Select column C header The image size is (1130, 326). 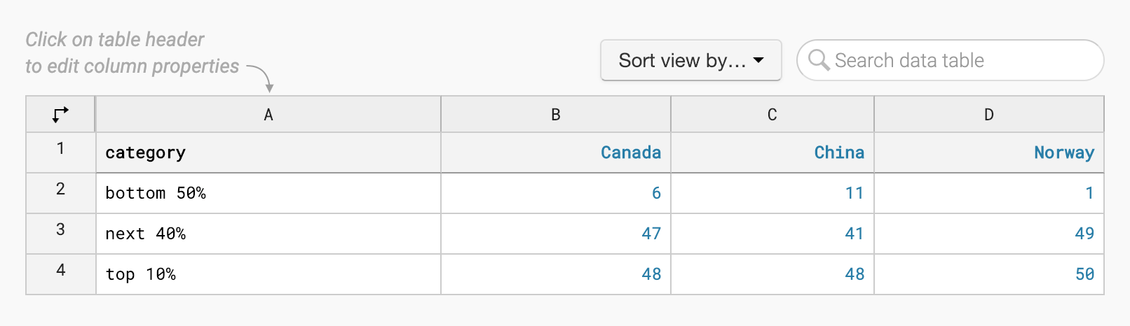pyautogui.click(x=772, y=115)
